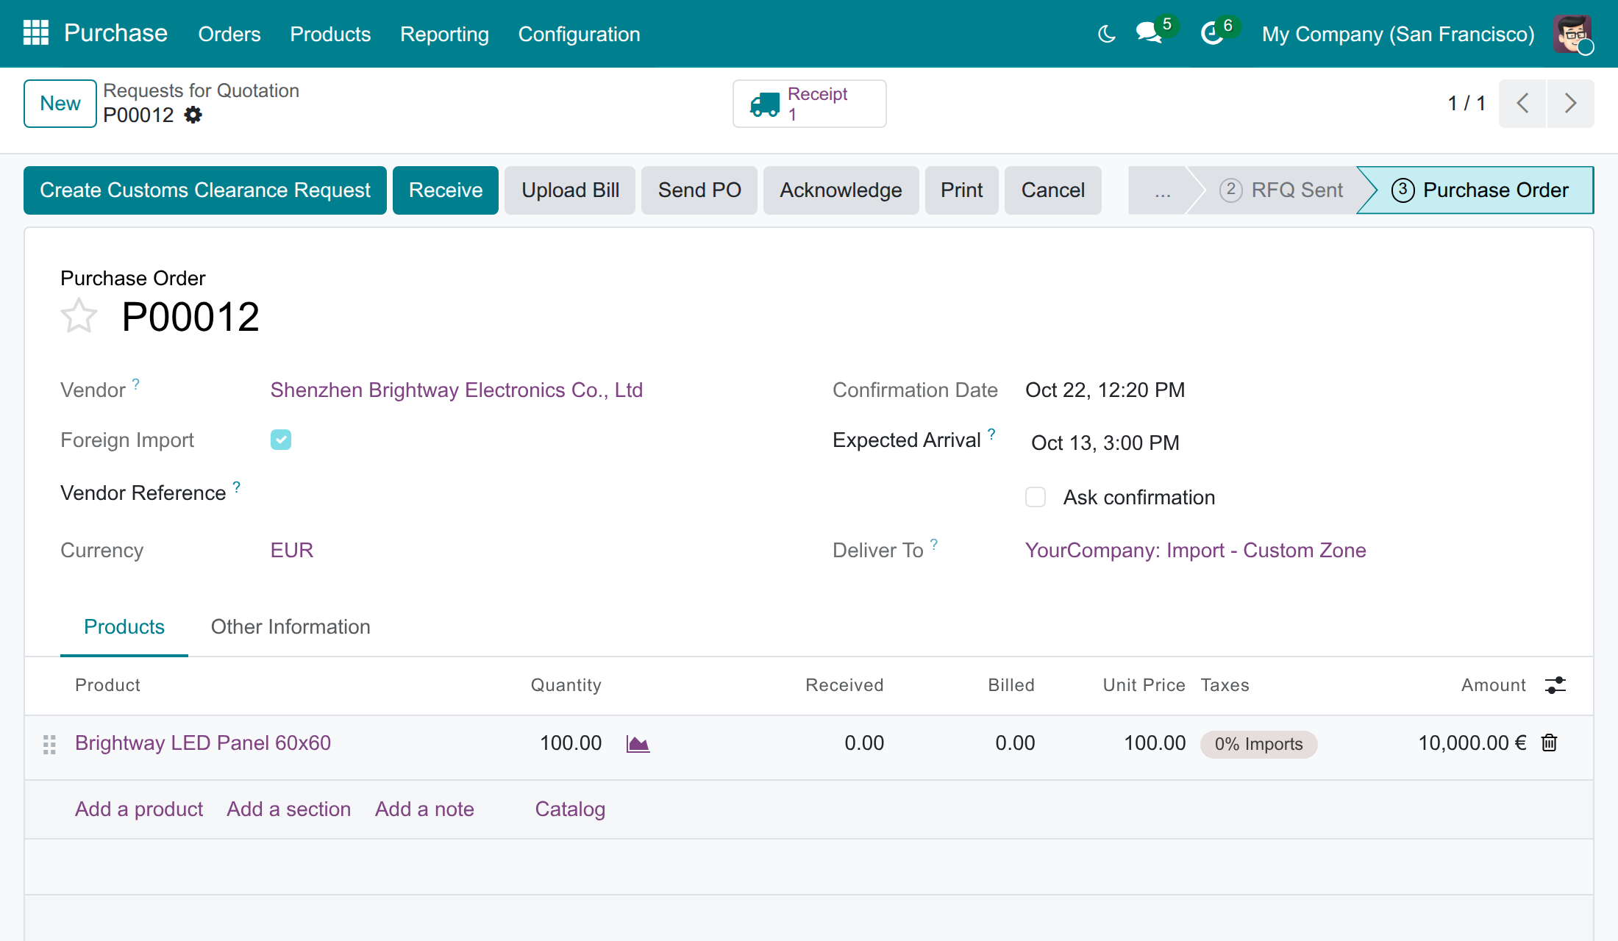The height and width of the screenshot is (941, 1618).
Task: Open the apps grid menu
Action: pyautogui.click(x=35, y=33)
